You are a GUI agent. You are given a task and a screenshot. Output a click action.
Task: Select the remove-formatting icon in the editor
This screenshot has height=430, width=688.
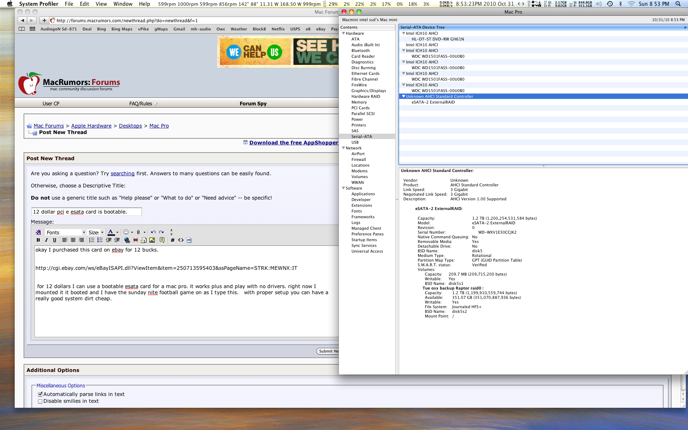[x=38, y=232]
